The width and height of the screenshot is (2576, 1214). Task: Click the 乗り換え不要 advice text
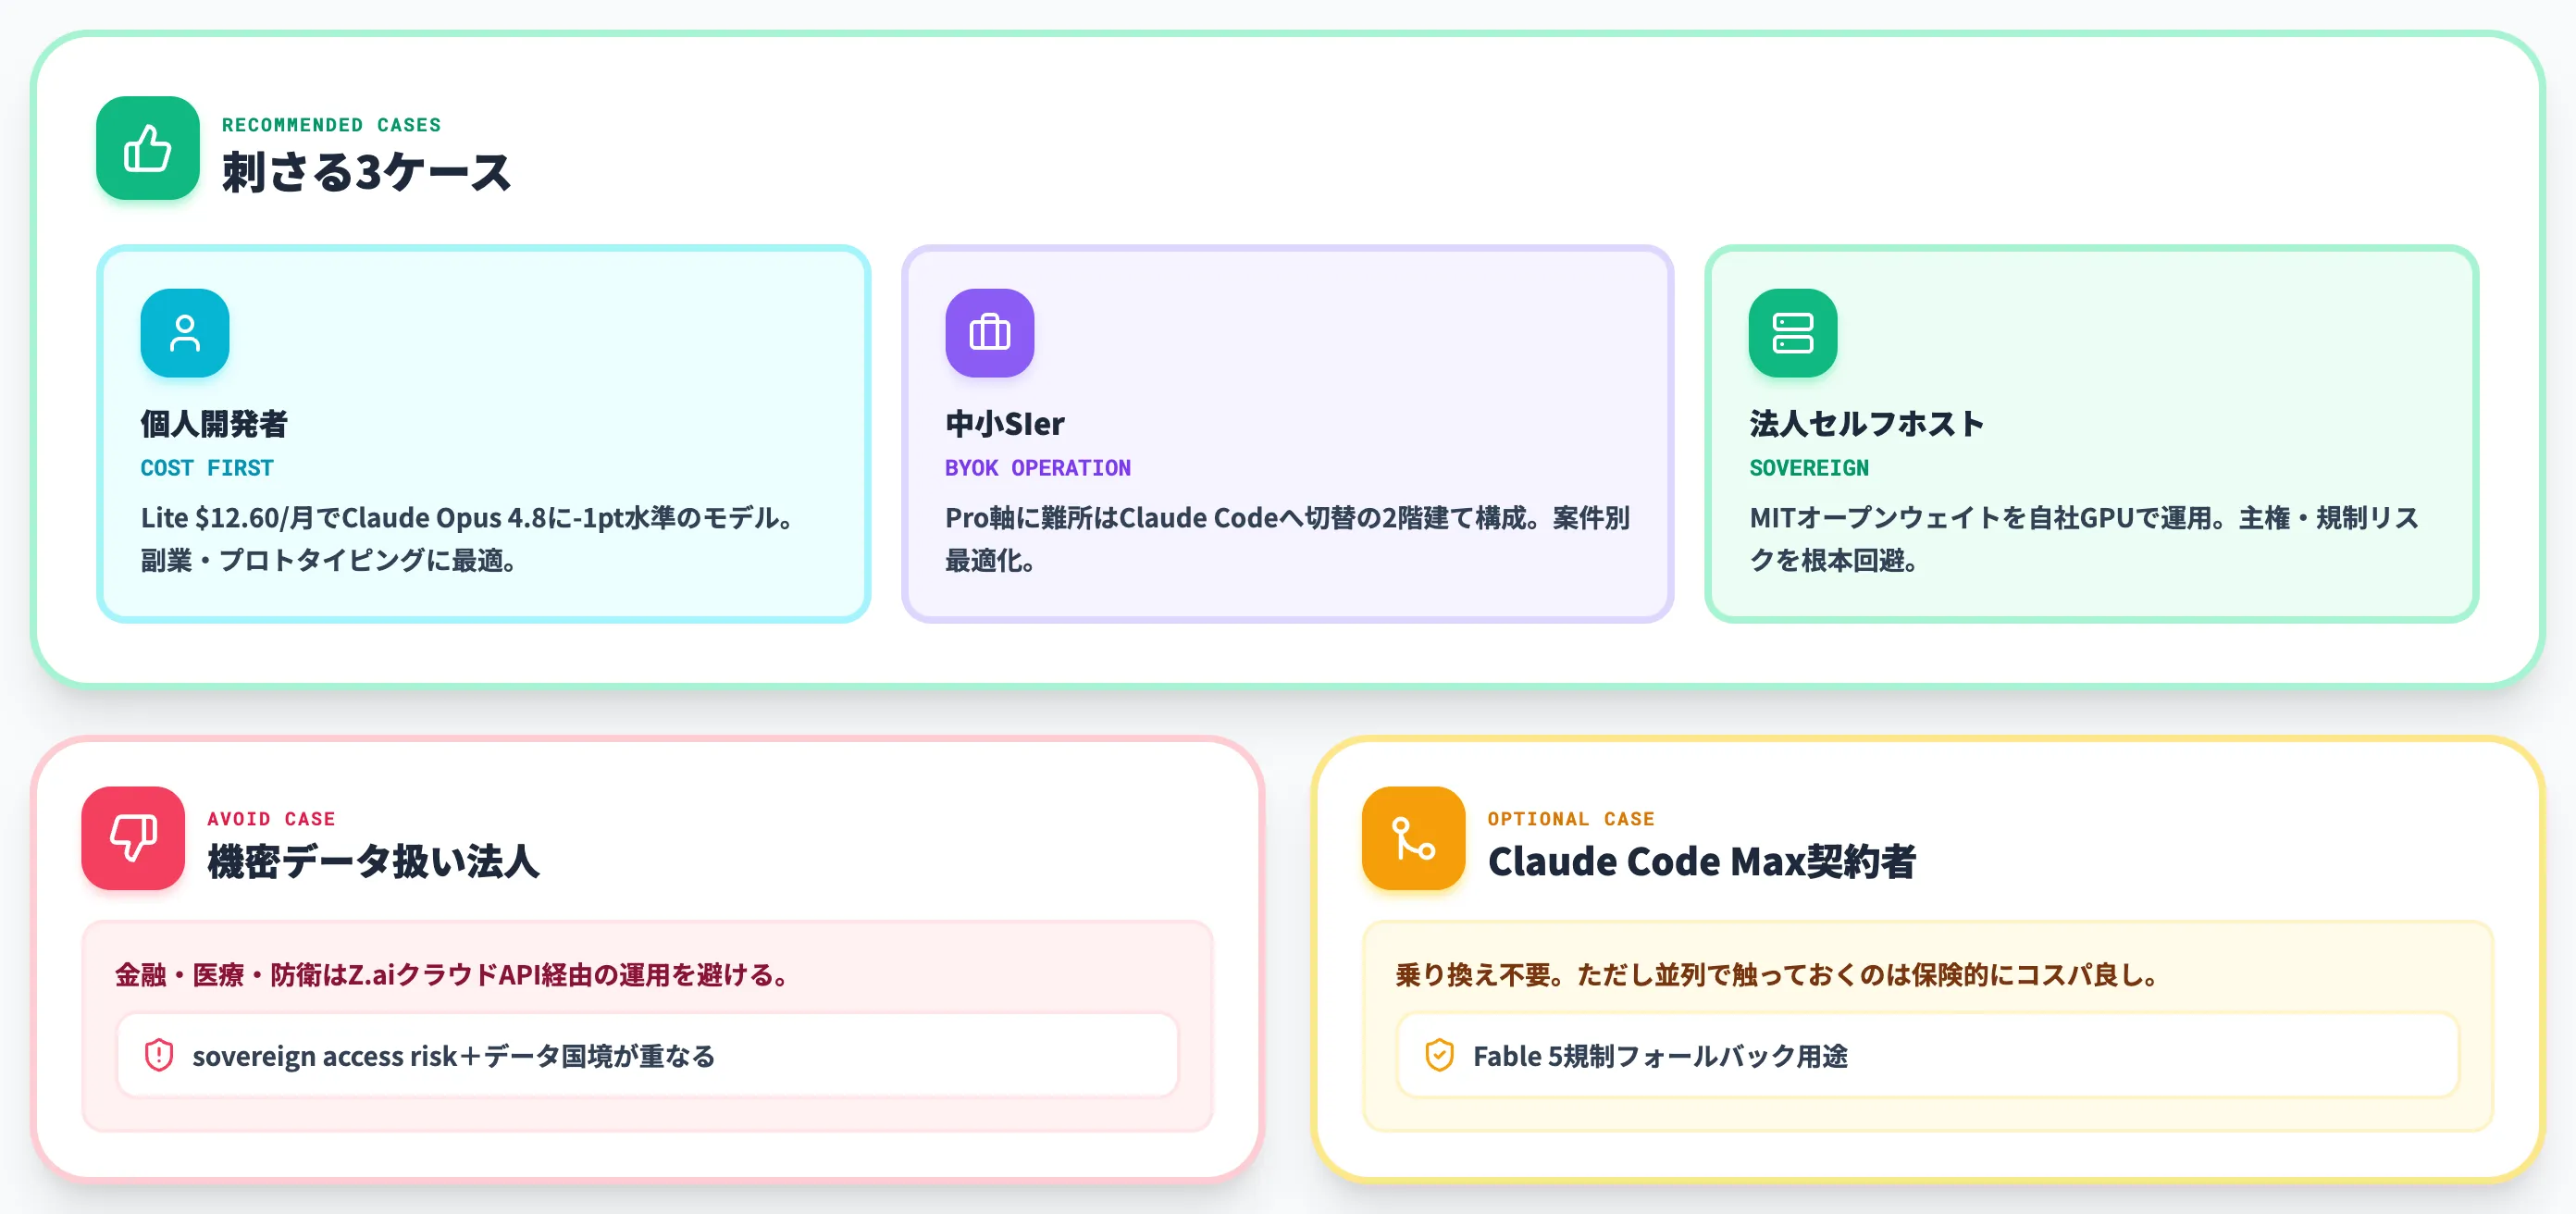tap(1781, 975)
